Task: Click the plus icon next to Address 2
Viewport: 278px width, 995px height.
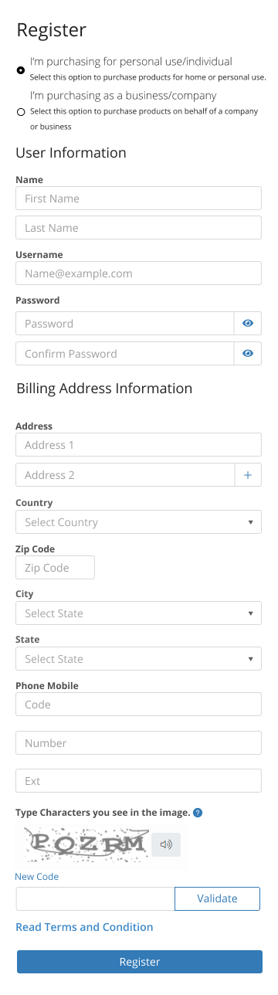Action: [x=248, y=475]
